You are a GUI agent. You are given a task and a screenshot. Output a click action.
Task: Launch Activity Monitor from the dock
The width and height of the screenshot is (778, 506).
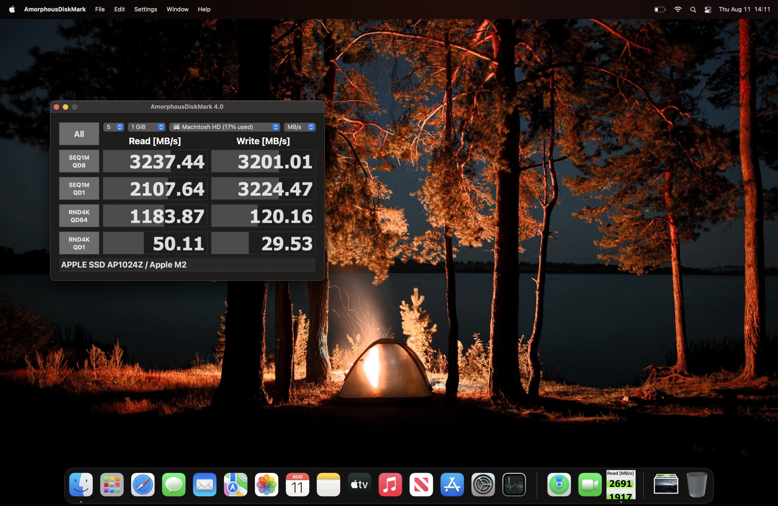(514, 485)
